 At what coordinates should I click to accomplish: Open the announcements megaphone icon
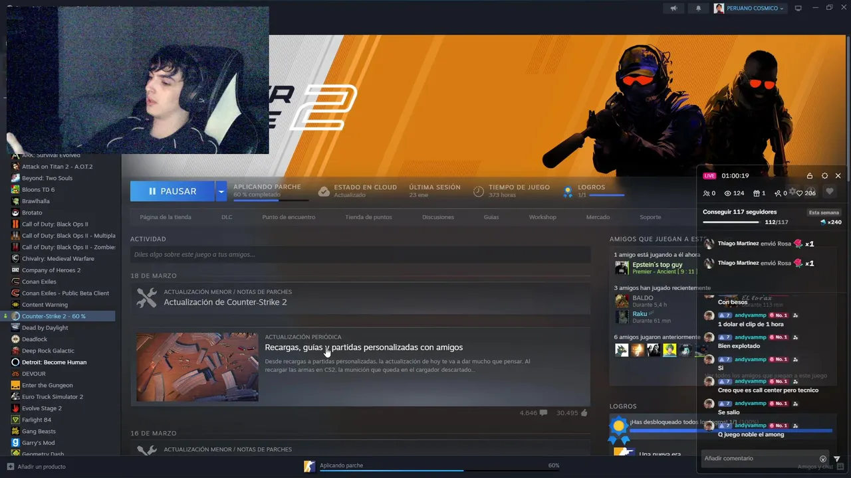pyautogui.click(x=673, y=9)
